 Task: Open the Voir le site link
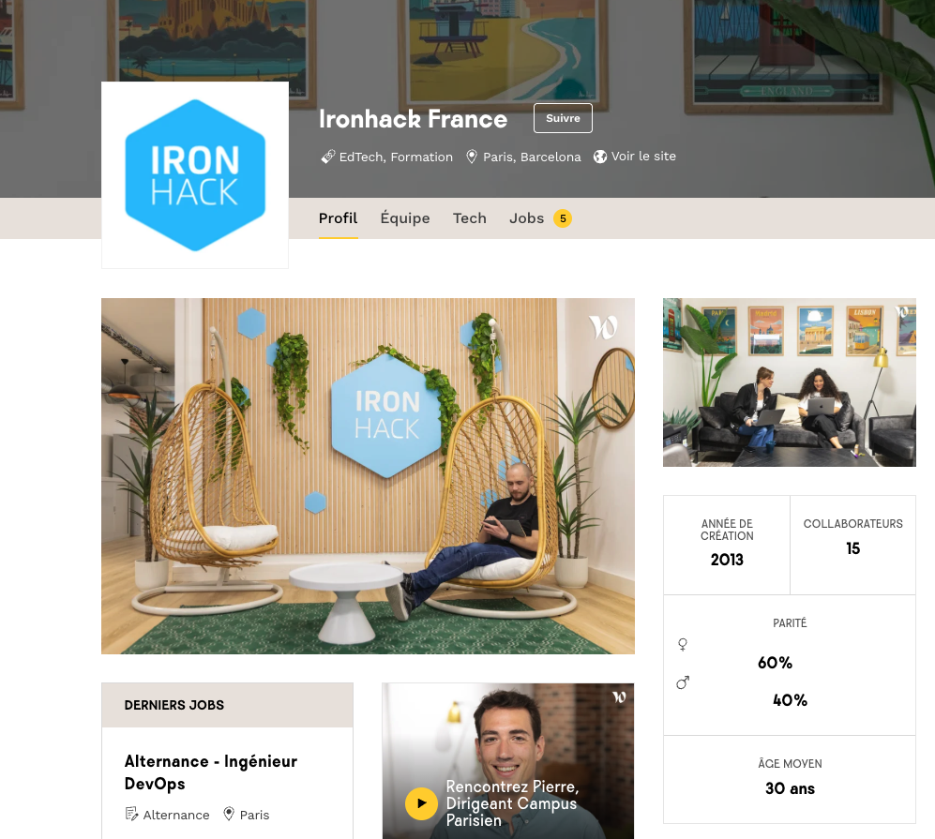click(x=643, y=157)
